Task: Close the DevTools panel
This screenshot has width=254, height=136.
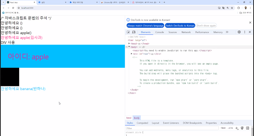Action: [x=250, y=32]
